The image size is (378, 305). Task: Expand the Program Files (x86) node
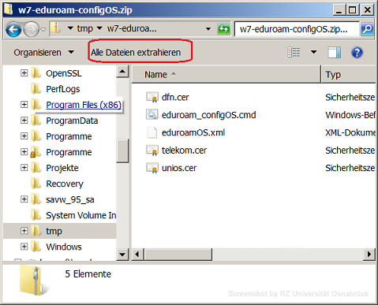[x=24, y=104]
